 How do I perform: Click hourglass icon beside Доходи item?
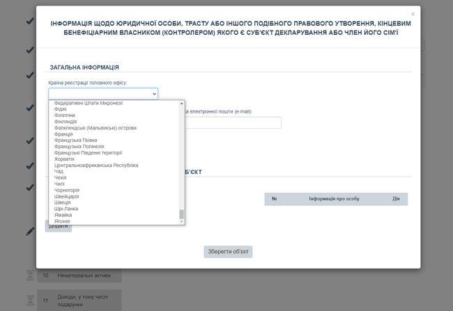30,301
